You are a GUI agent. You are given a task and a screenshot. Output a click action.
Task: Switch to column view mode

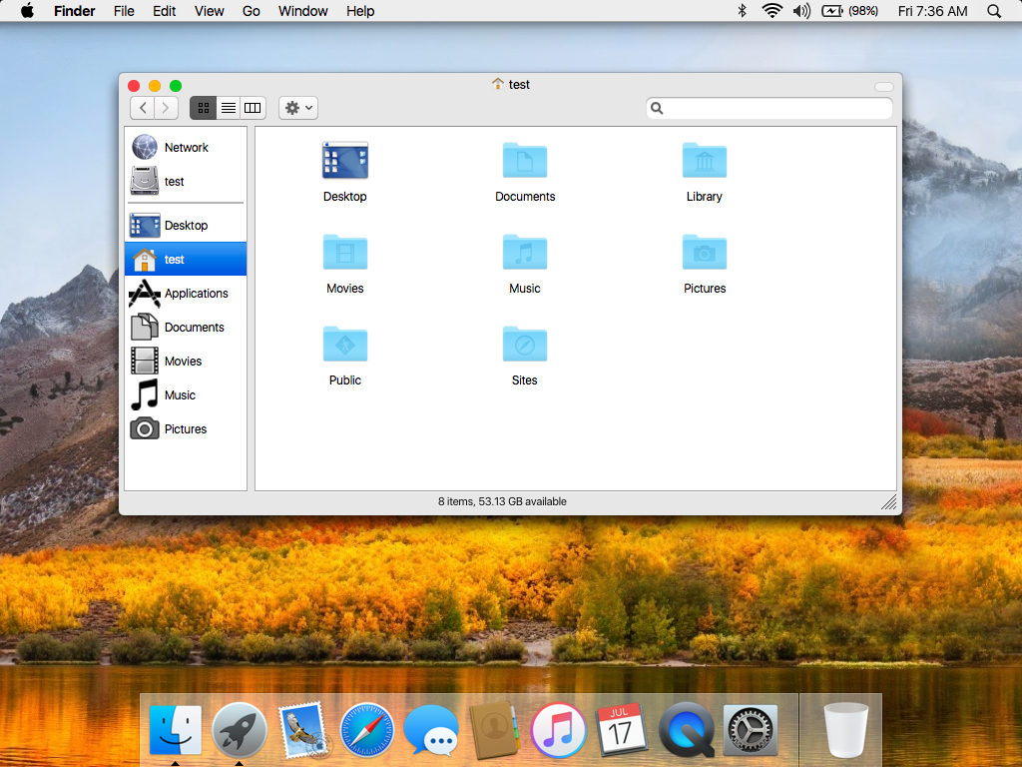[254, 108]
